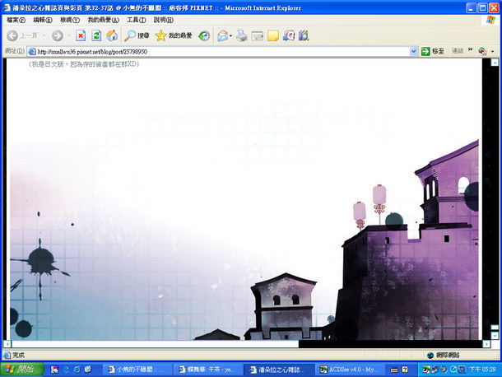
Task: Click the language bar help question icon
Action: (x=405, y=370)
